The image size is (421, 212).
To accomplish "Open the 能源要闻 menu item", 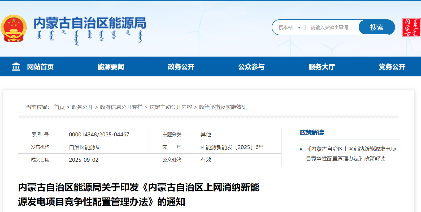I will (x=111, y=67).
